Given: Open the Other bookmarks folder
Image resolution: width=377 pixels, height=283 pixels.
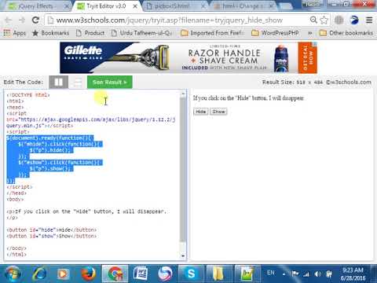Looking at the screenshot, I should tap(346, 33).
